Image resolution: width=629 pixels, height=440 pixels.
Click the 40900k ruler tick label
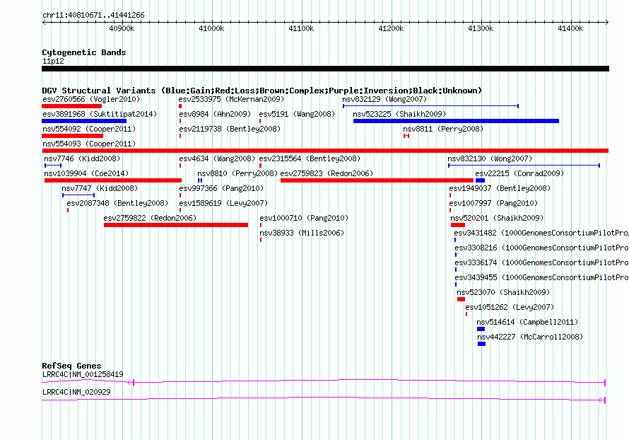(122, 28)
